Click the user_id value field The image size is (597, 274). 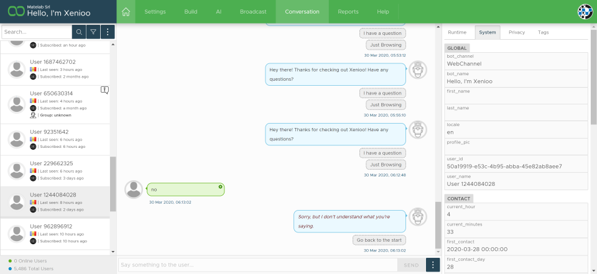click(516, 164)
